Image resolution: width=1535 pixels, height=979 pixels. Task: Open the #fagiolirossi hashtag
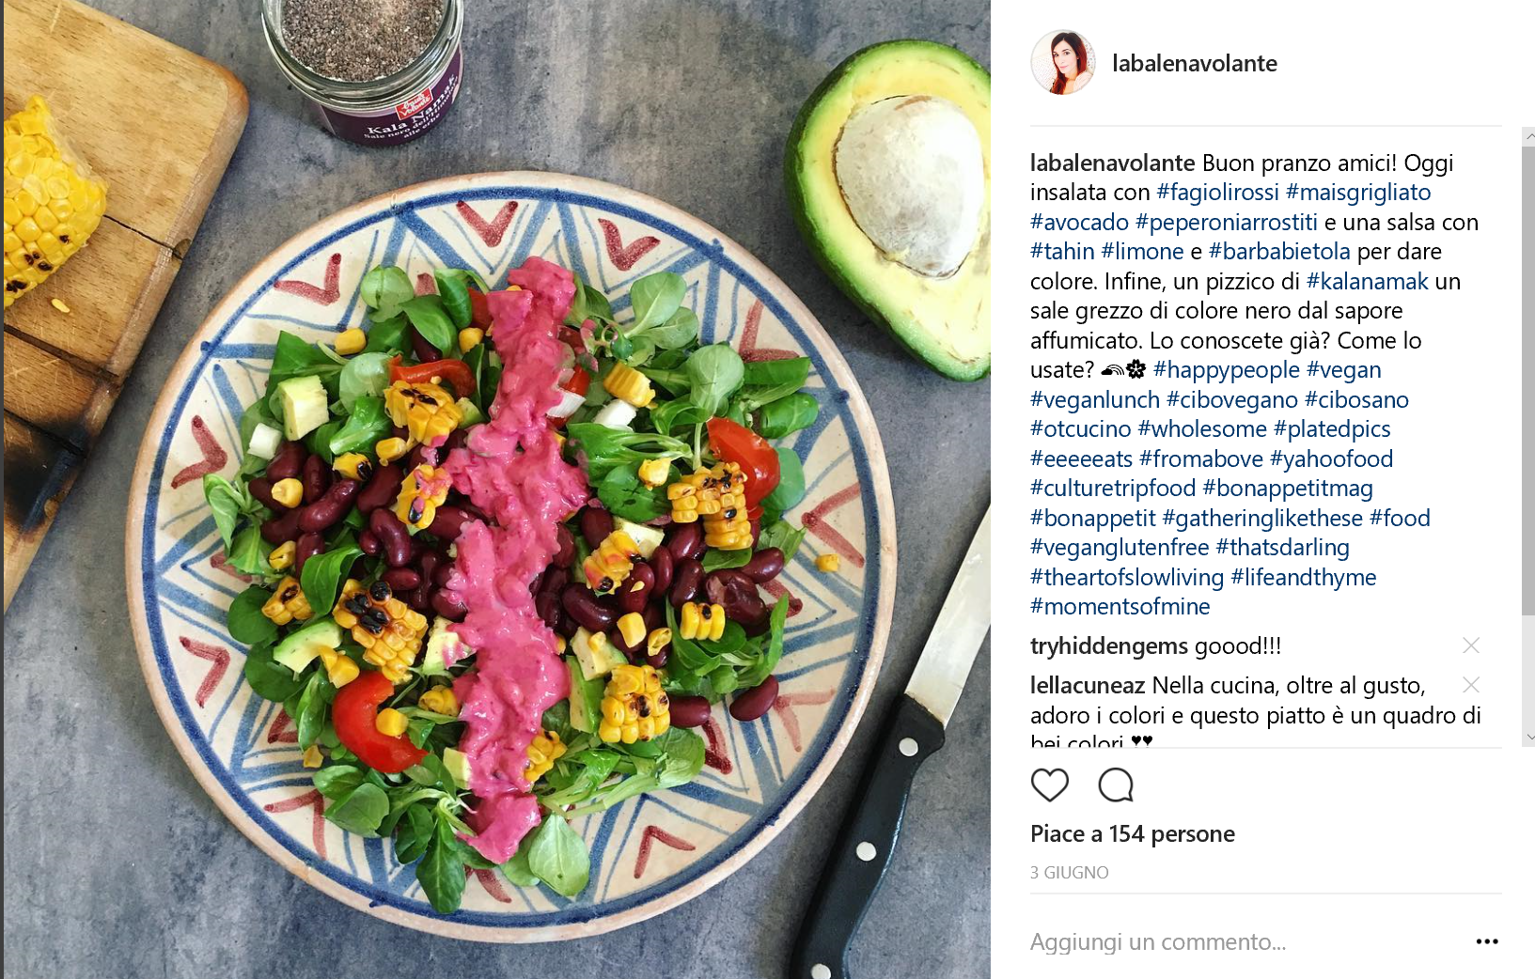click(1217, 193)
